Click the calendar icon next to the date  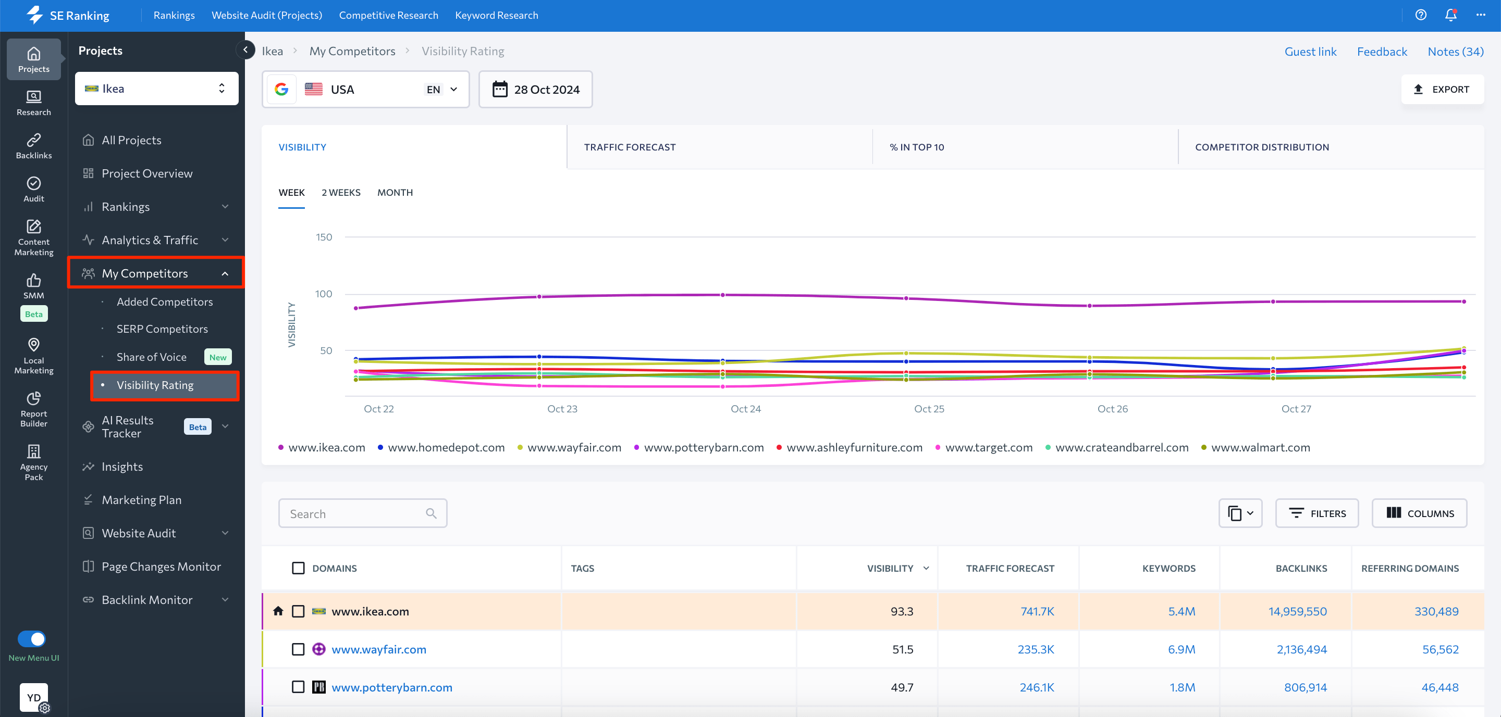(500, 89)
